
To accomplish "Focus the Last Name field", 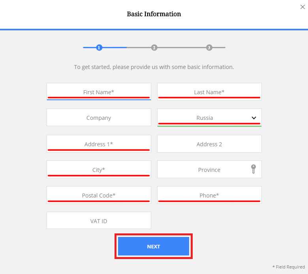I will point(209,91).
